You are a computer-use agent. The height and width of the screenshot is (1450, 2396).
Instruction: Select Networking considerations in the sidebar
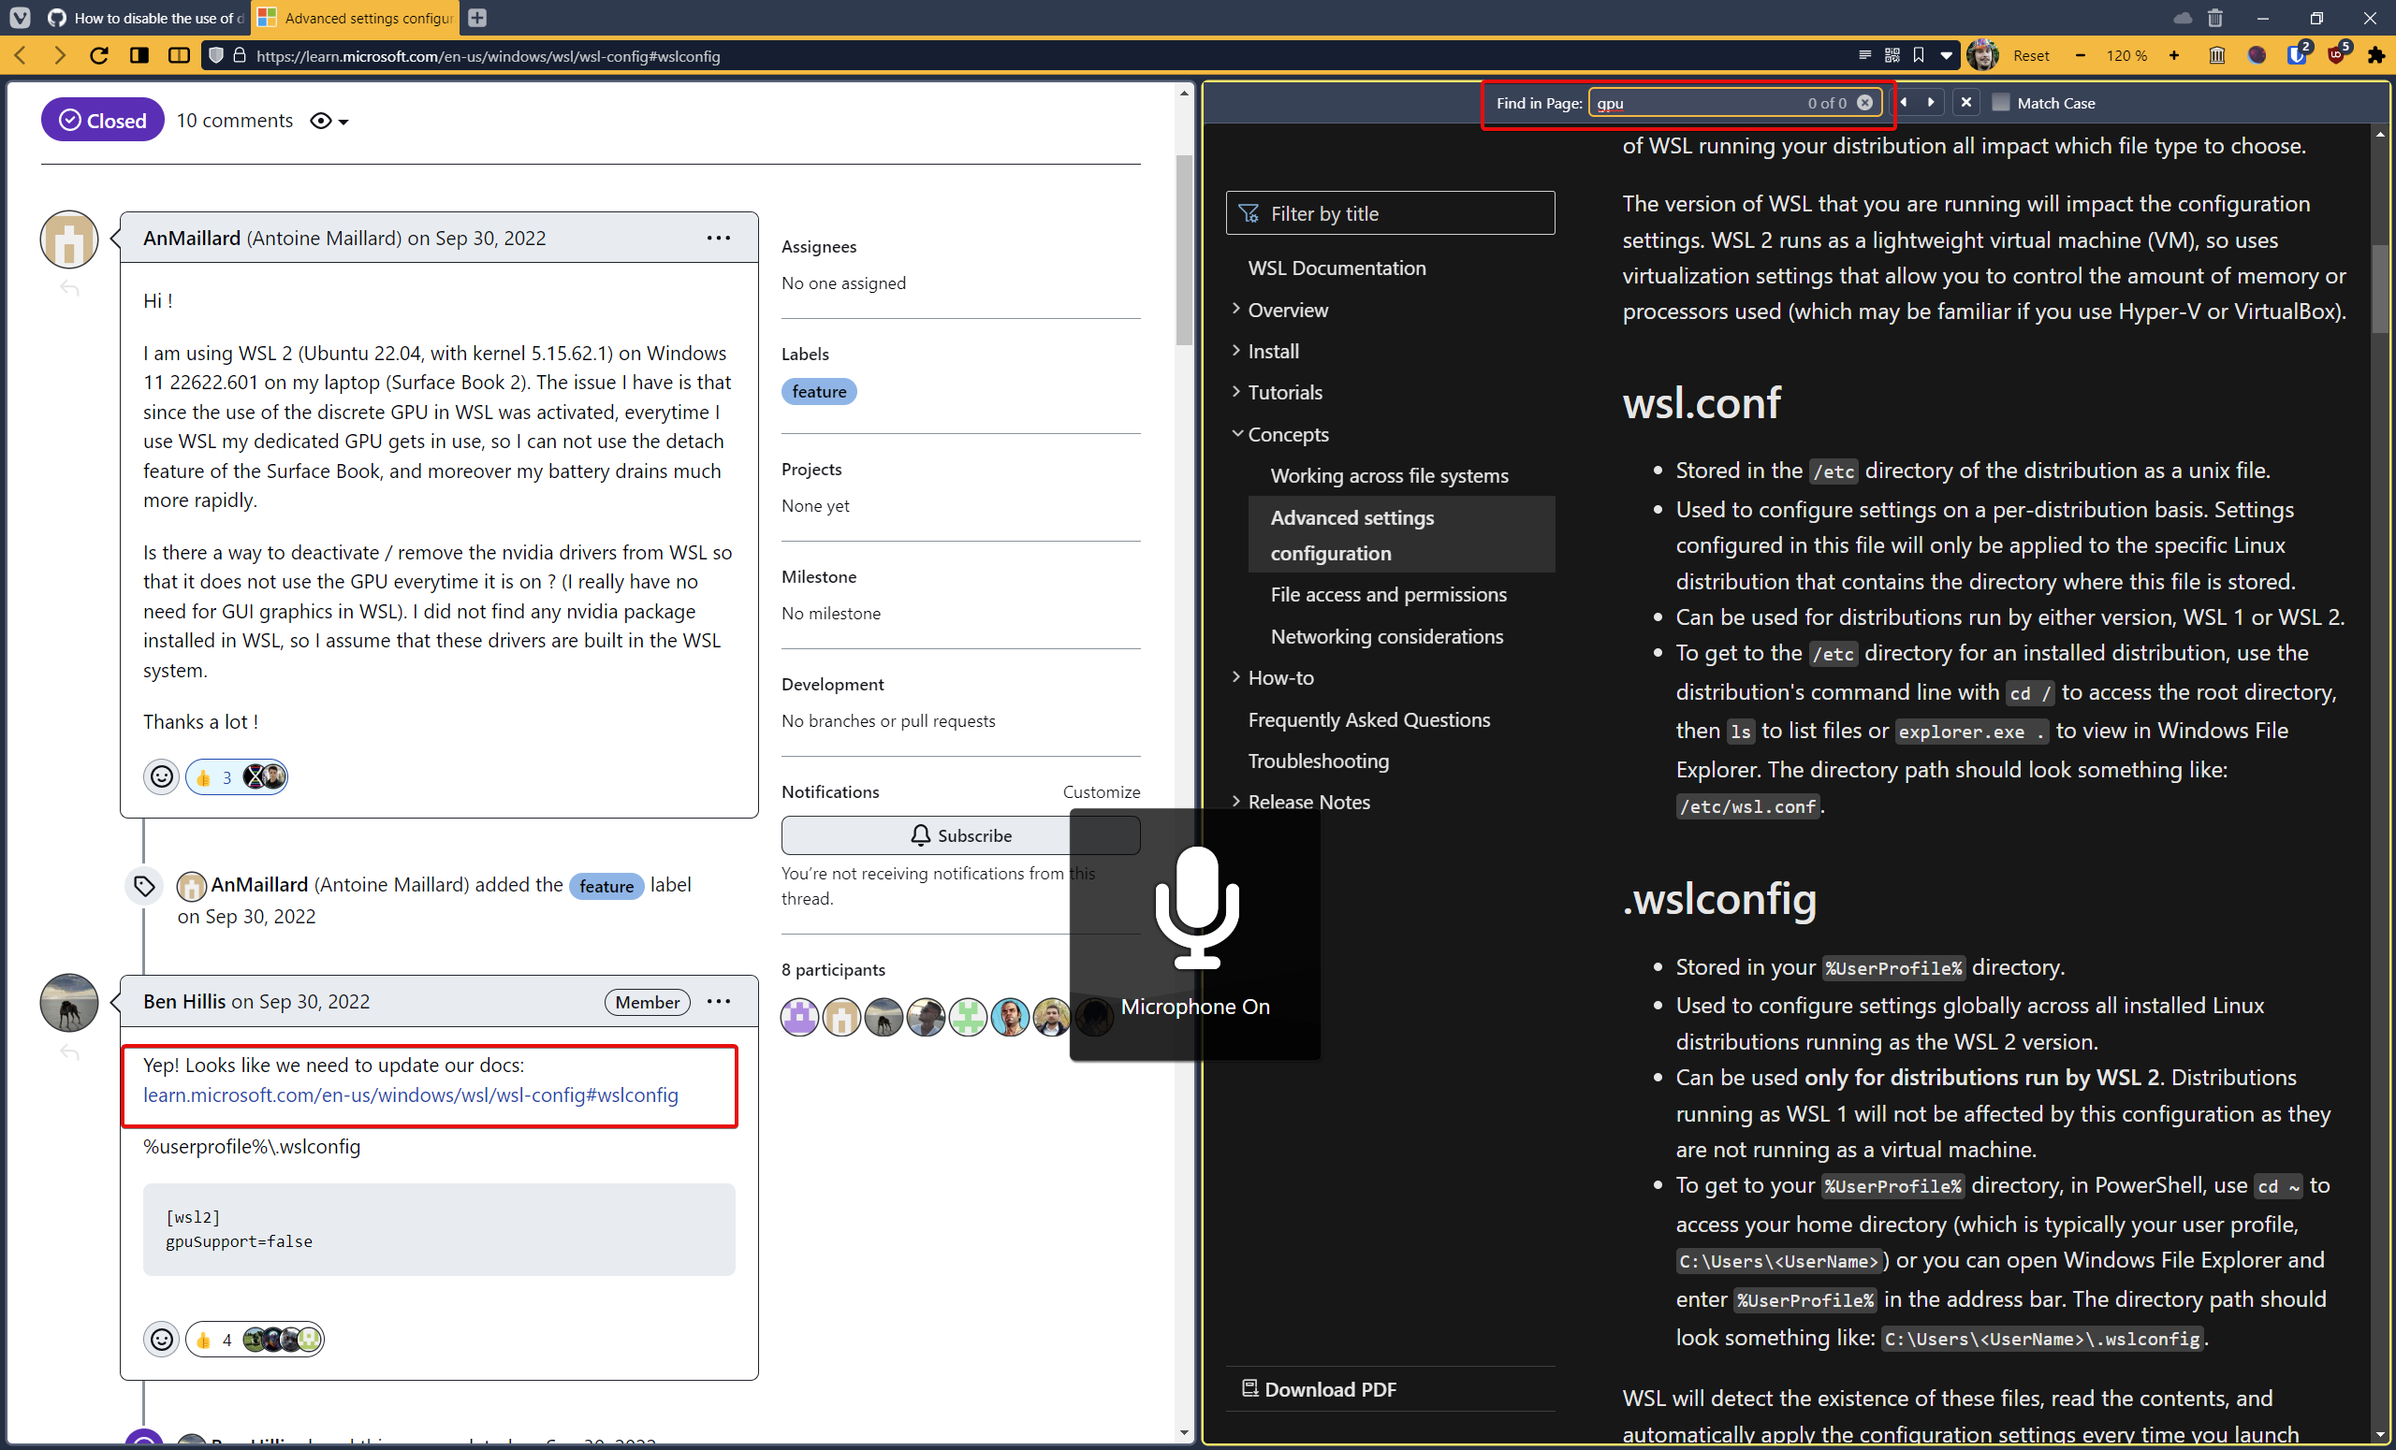1387,636
